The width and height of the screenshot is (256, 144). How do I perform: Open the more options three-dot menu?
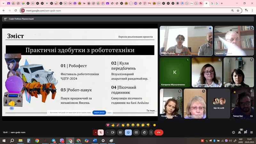tap(150, 132)
